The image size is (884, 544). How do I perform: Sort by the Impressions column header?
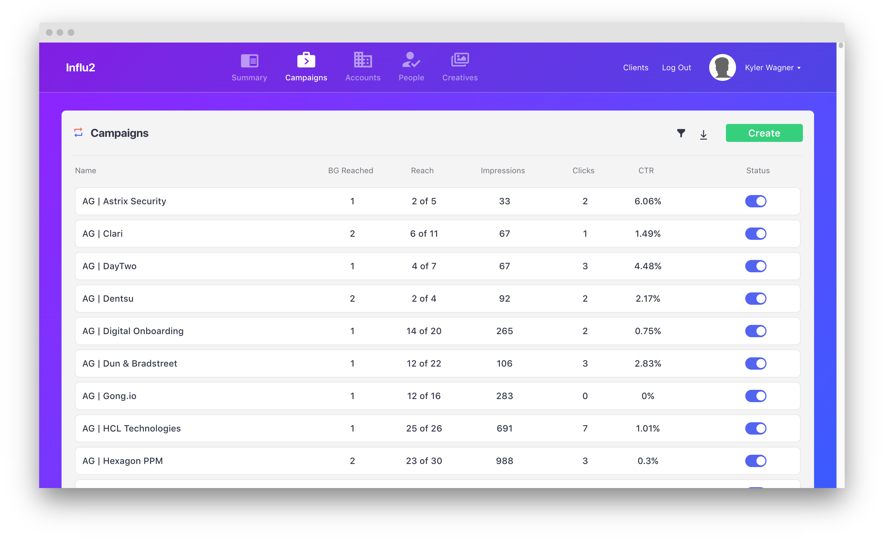(x=502, y=170)
